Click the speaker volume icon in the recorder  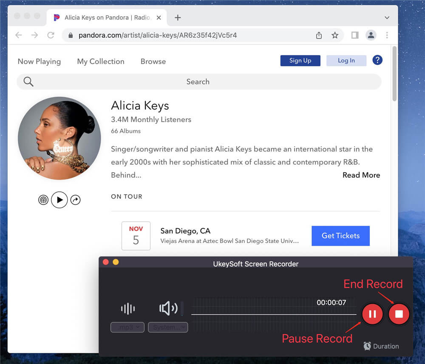tap(168, 308)
